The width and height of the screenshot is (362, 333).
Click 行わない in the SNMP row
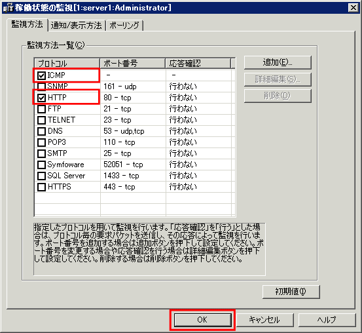[x=183, y=87]
